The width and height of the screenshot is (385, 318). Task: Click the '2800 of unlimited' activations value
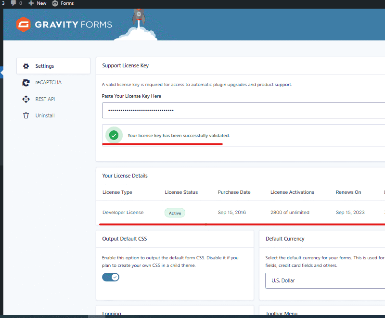(x=290, y=213)
